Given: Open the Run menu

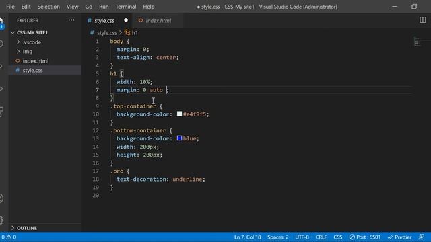Looking at the screenshot, I should pyautogui.click(x=104, y=7).
